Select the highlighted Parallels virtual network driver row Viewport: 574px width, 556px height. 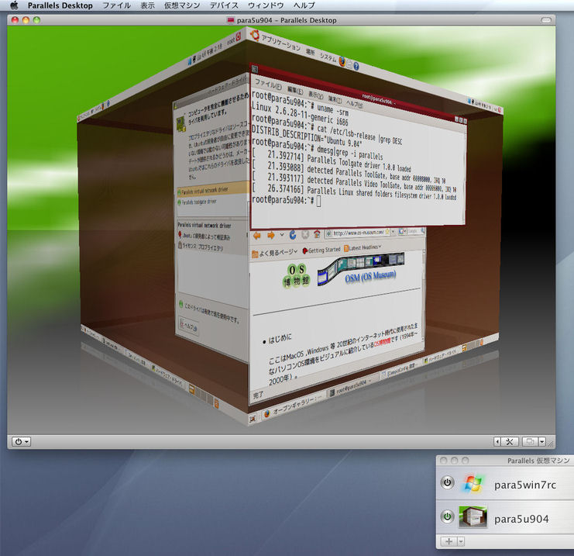(x=212, y=188)
